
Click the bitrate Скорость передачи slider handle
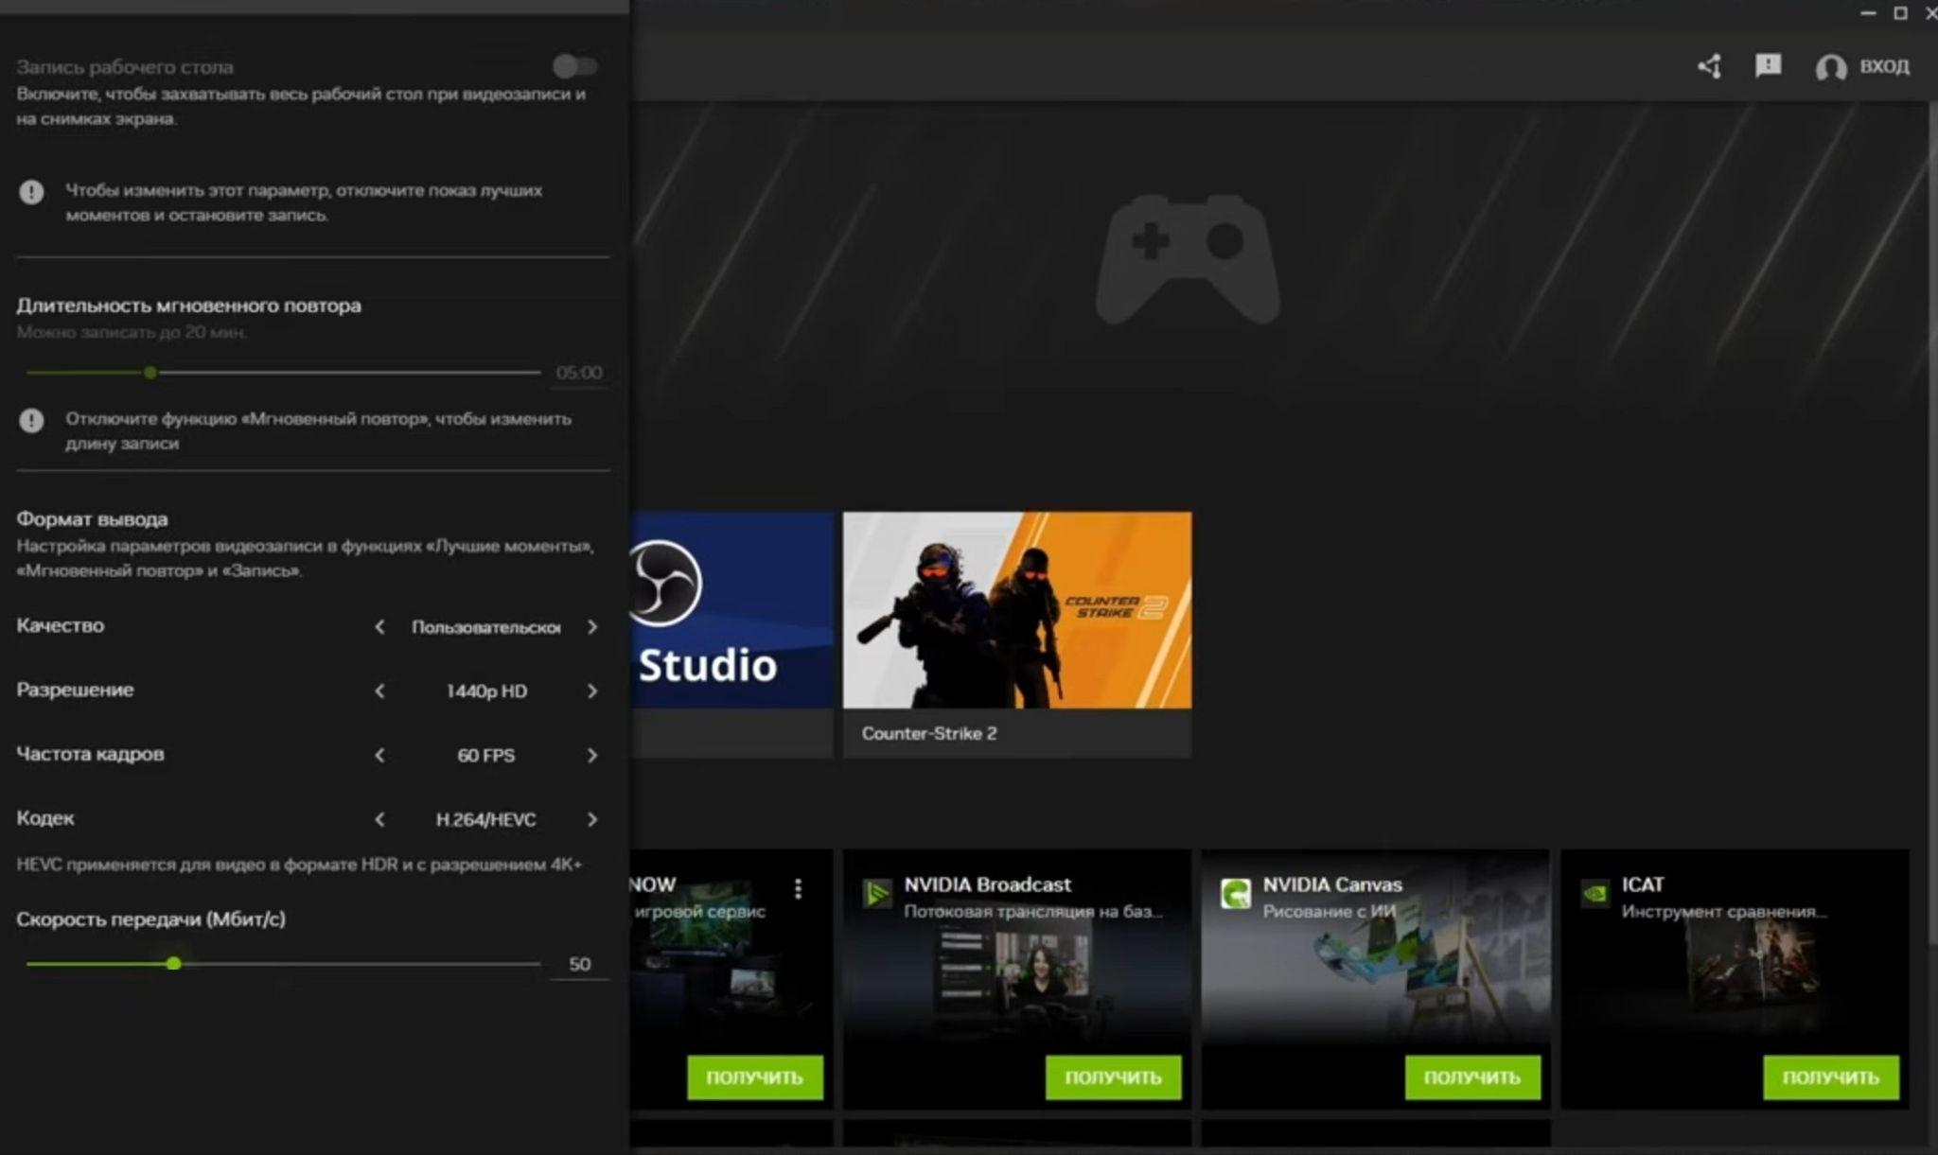coord(173,963)
